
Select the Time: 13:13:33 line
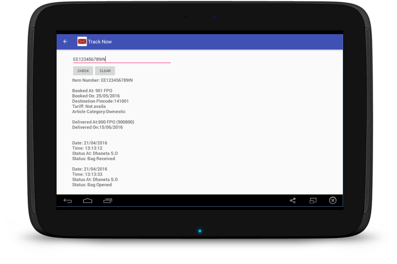tap(87, 174)
